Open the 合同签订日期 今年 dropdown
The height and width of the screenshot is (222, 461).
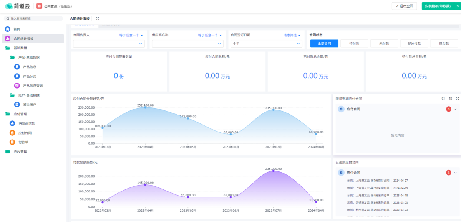[266, 44]
